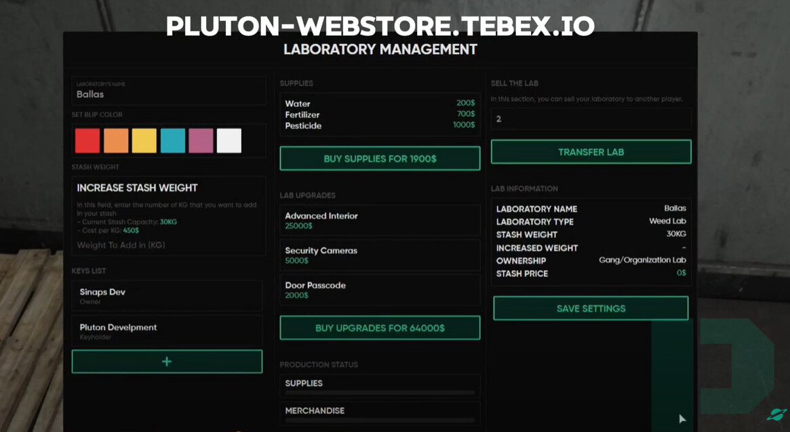Pick the teal blue blip color
This screenshot has height=432, width=790.
173,141
